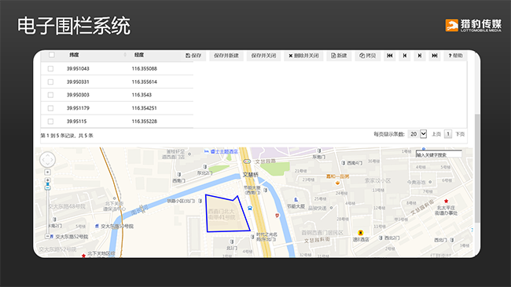Check the row with latitude 39.951043
This screenshot has width=511, height=287.
tap(50, 68)
